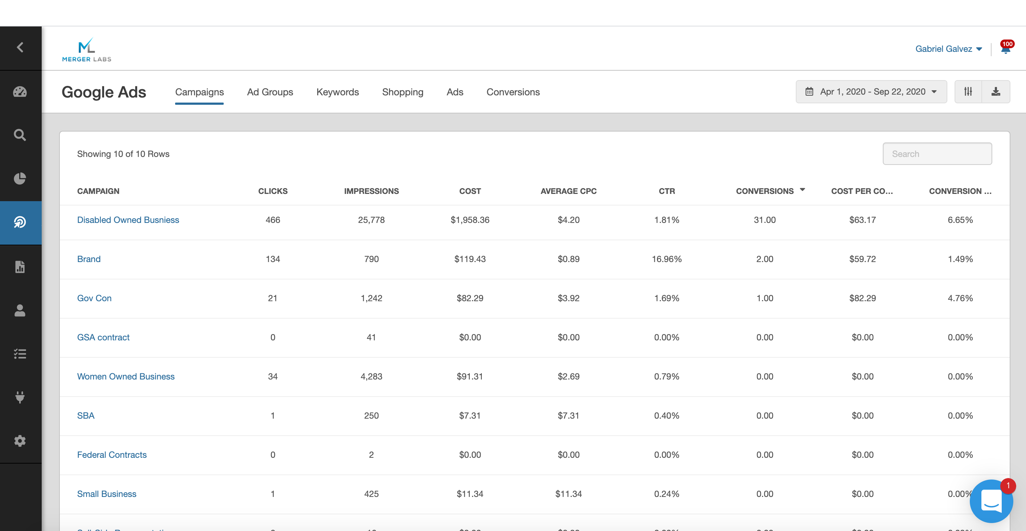Open the SBA campaign link
The image size is (1026, 531).
point(86,416)
